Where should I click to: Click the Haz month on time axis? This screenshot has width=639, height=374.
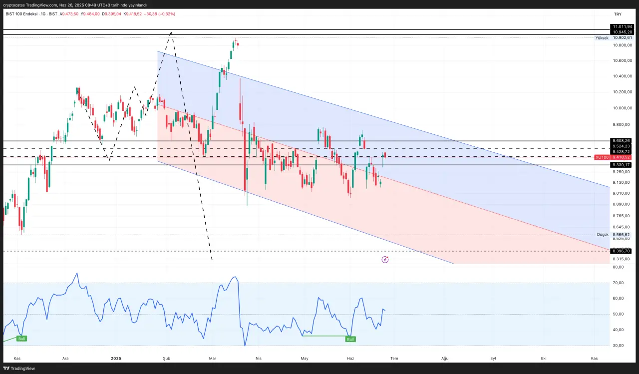350,358
